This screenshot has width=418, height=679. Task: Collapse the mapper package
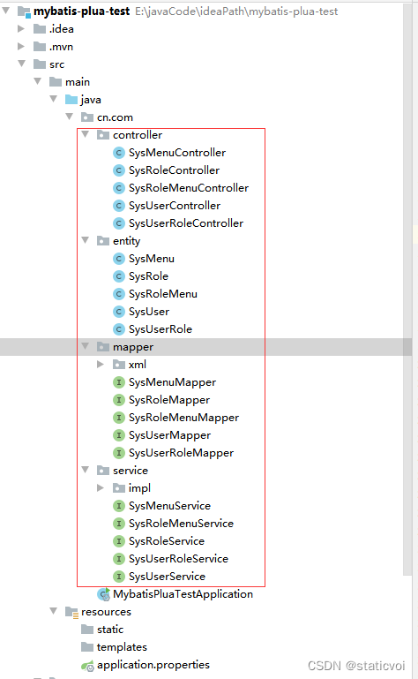click(x=86, y=346)
